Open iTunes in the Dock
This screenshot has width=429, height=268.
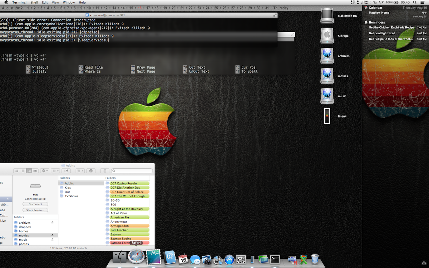(218, 259)
